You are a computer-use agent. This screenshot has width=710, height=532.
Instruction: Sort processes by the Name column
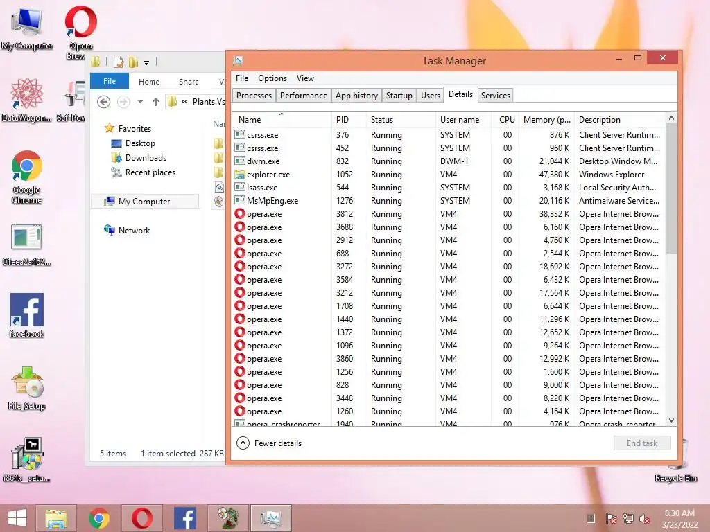(282, 119)
